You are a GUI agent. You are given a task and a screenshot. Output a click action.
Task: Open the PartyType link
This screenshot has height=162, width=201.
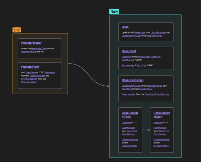141,65
